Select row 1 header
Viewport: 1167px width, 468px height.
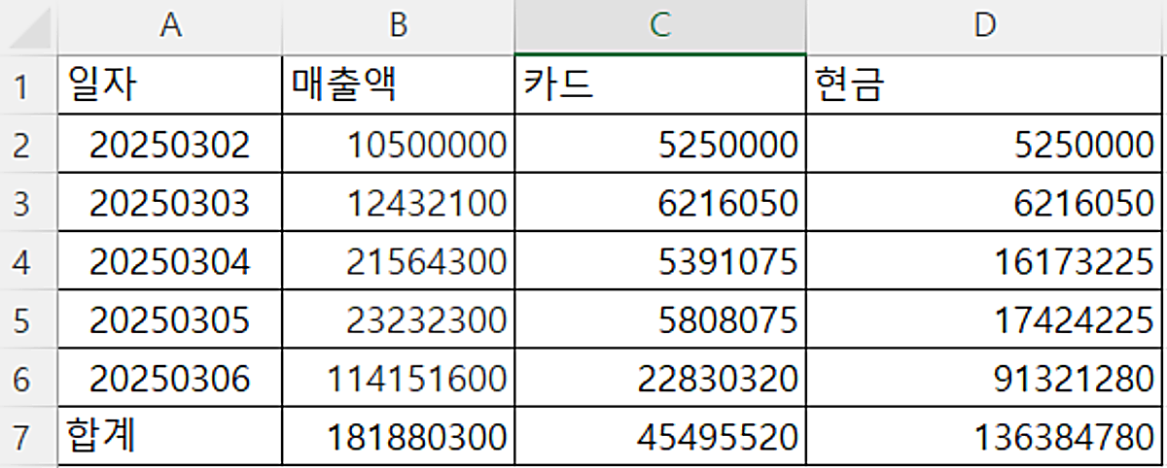click(29, 85)
